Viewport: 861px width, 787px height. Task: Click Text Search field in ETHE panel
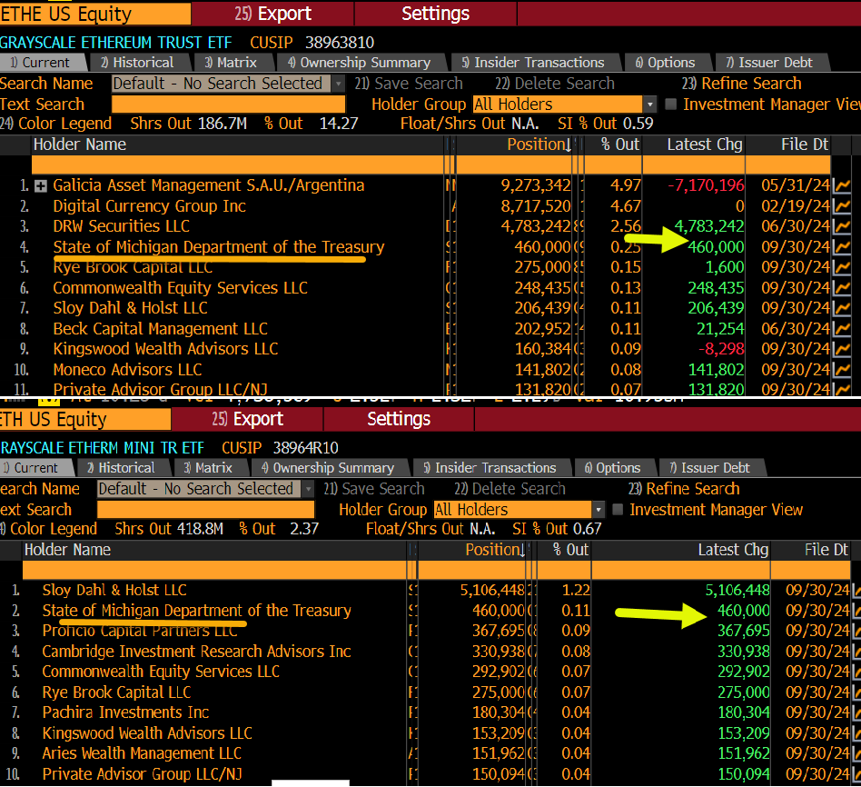pyautogui.click(x=229, y=104)
